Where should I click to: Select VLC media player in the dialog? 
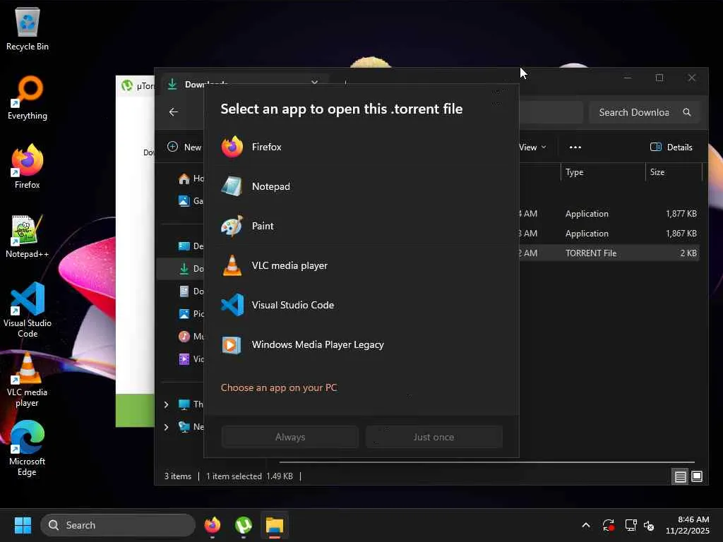(x=361, y=266)
